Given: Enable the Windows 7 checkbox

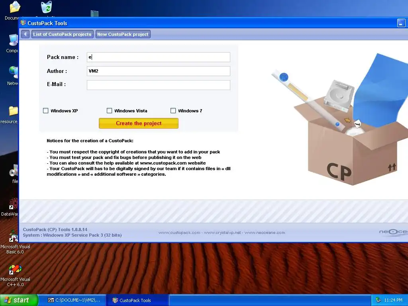Looking at the screenshot, I should tap(173, 111).
